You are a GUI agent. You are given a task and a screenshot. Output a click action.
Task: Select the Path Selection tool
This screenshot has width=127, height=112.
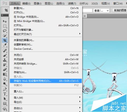pyautogui.click(x=5, y=99)
